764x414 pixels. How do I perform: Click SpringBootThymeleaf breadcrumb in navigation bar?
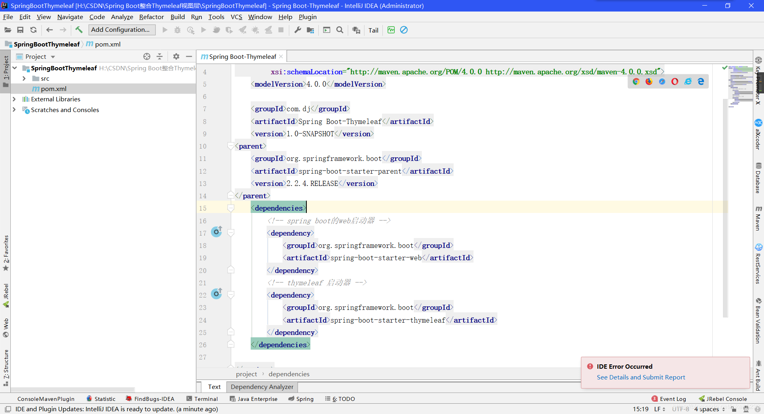(47, 44)
